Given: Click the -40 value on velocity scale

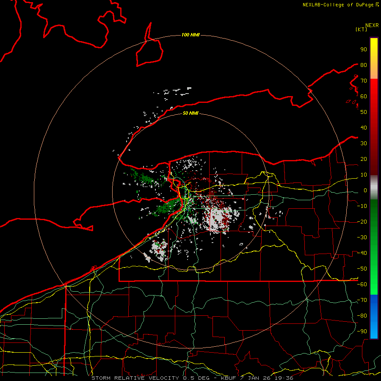Looking at the screenshot, I should coord(362,253).
